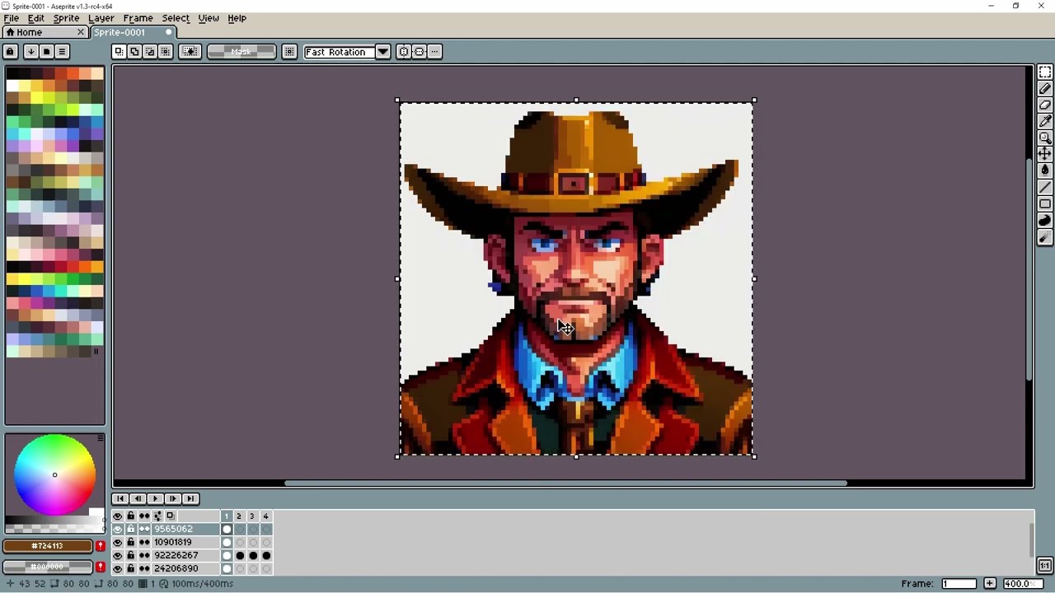Choose Replace selection mode
Viewport: 1055px width, 593px height.
coord(119,52)
